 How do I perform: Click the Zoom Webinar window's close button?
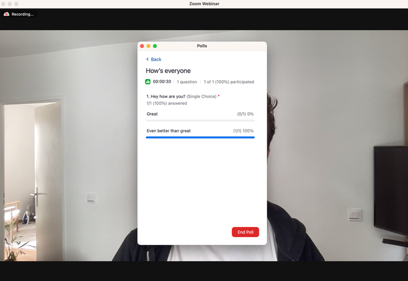click(4, 4)
